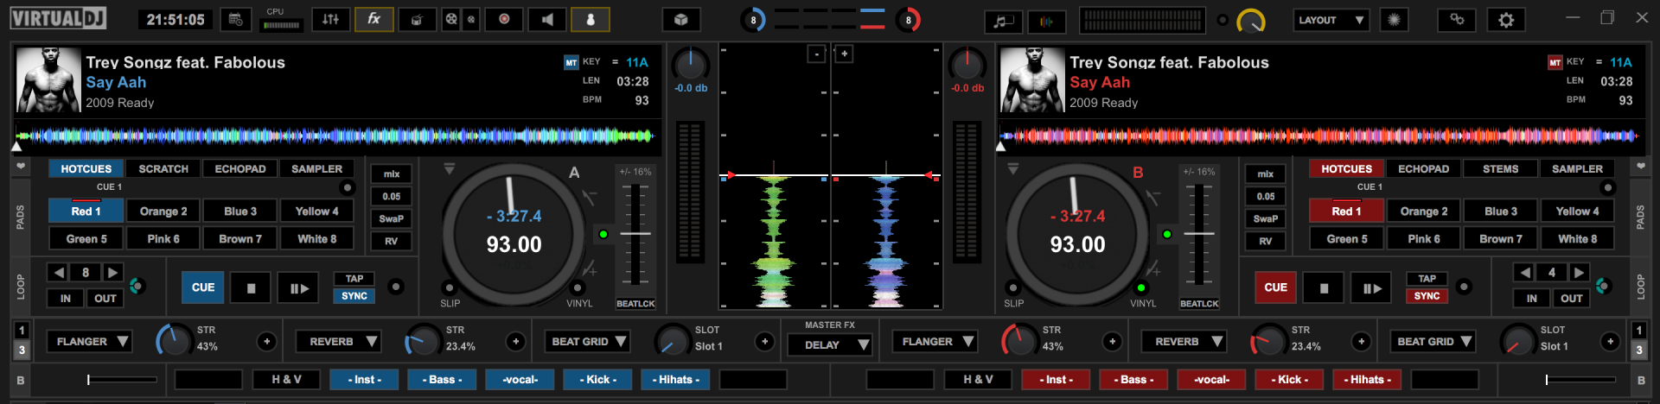Play or pause deck A
Viewport: 1660px width, 404px height.
(299, 288)
